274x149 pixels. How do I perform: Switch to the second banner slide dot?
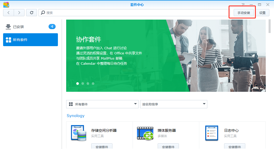pyautogui.click(x=83, y=84)
